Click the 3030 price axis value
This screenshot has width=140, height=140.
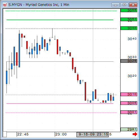(x=132, y=57)
